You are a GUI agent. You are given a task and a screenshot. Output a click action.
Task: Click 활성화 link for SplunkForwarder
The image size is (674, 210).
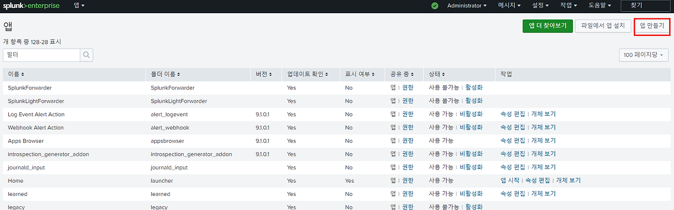[474, 87]
